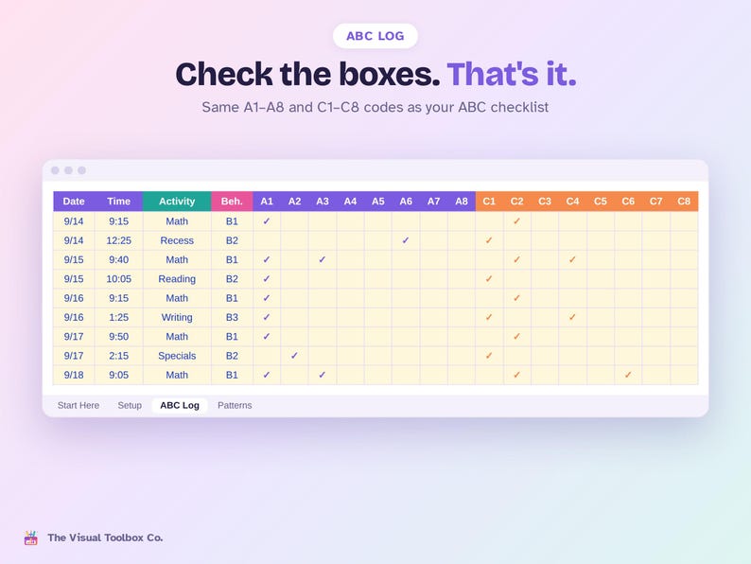Click the A7 column header

[433, 202]
